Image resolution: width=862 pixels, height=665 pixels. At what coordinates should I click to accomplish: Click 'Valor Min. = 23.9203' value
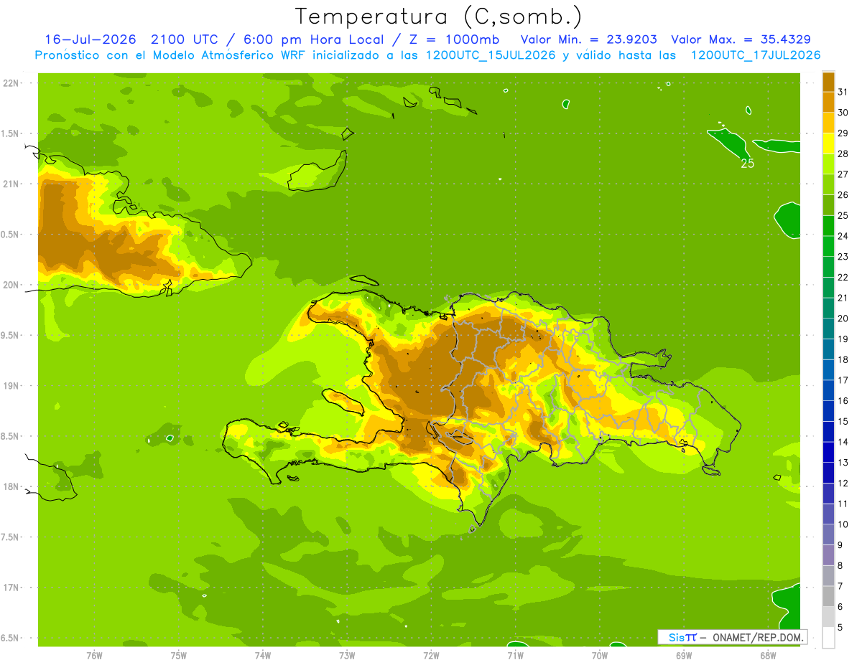tap(588, 39)
